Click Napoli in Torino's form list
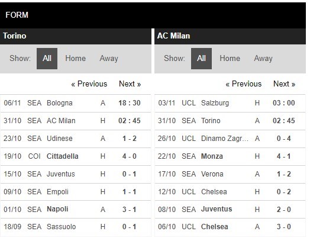 57,209
